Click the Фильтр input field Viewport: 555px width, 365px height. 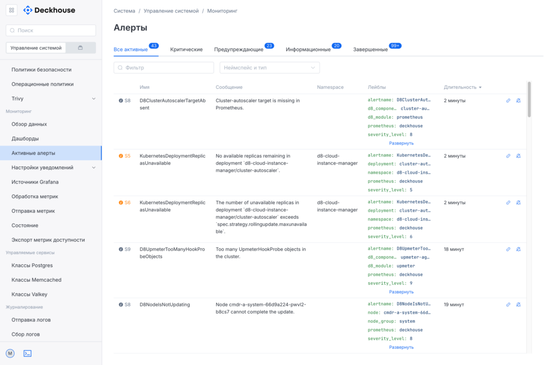click(x=164, y=68)
